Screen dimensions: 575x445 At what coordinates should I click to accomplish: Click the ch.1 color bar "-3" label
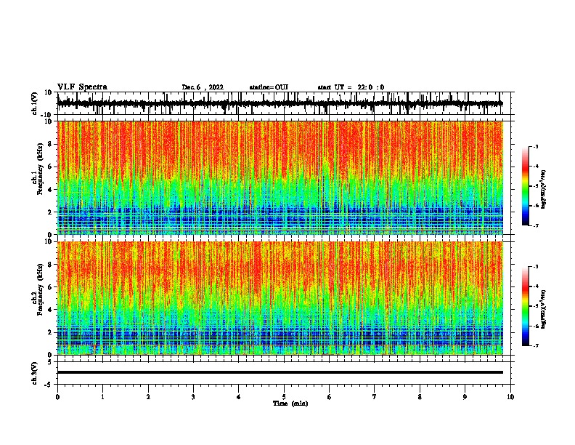click(x=536, y=146)
